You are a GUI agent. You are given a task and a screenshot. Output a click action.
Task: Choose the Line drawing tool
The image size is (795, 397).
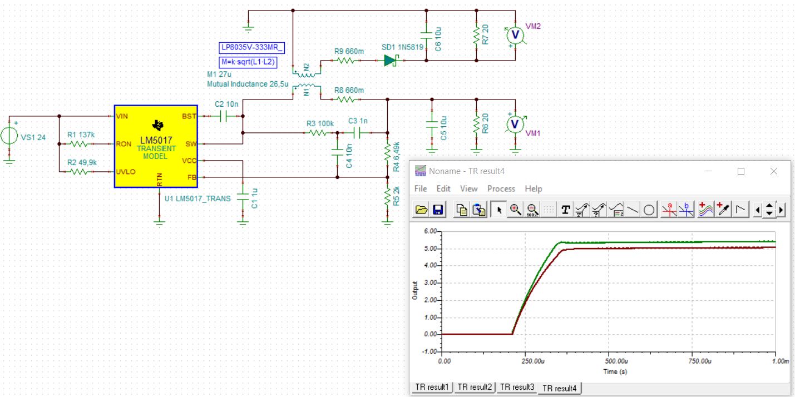point(633,210)
